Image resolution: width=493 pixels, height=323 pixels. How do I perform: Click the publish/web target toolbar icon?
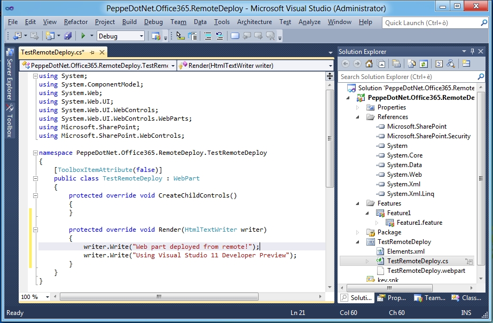point(156,36)
